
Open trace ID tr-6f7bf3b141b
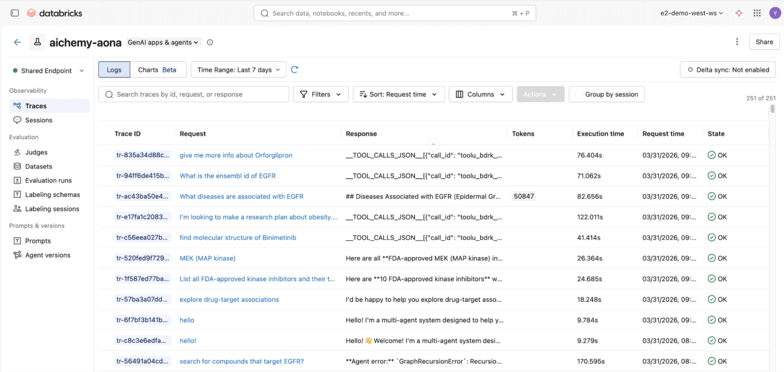tap(142, 320)
